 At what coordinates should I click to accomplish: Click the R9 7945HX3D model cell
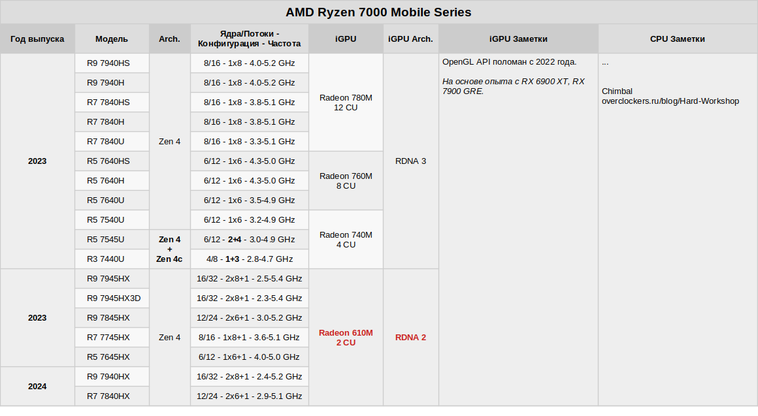pos(114,298)
